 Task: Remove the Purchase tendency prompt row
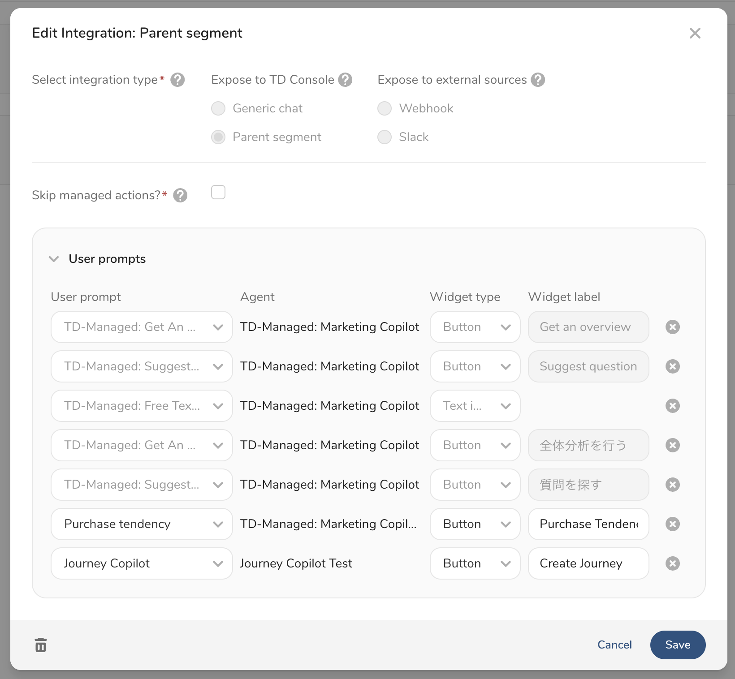(x=672, y=524)
